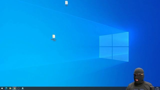Viewport: 160px width, 90px height.
Task: Open the last pinned taskbar app
Action: pos(22,88)
